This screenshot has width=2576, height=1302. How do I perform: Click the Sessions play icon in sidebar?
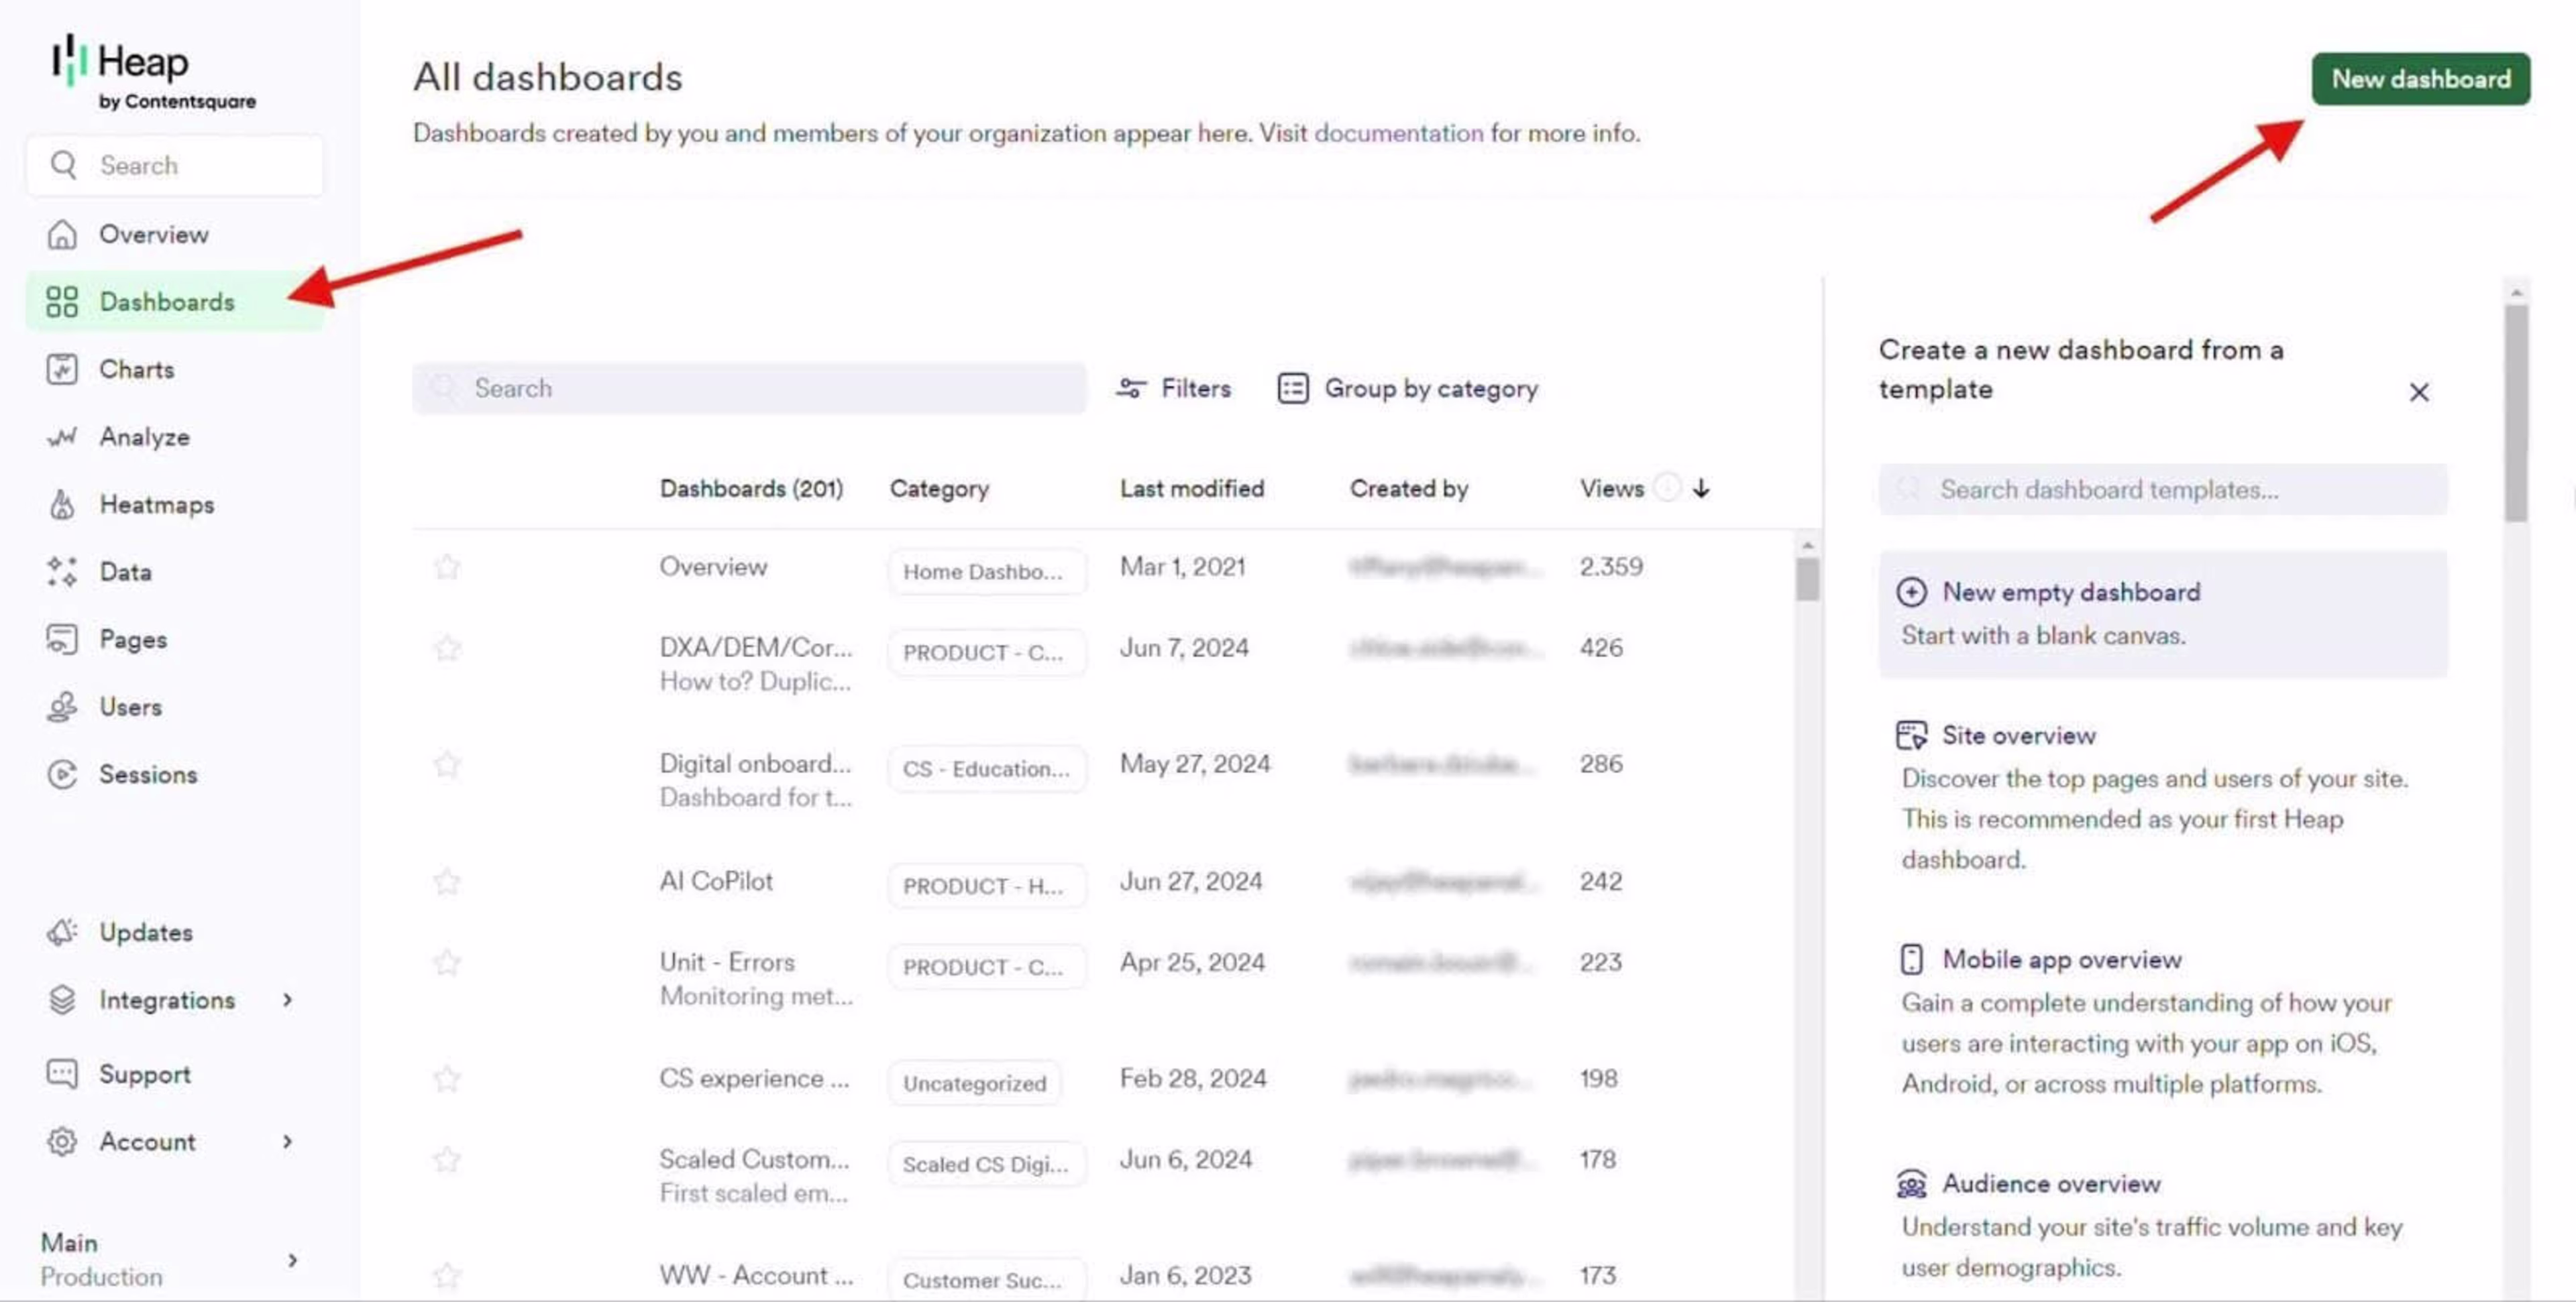[62, 774]
